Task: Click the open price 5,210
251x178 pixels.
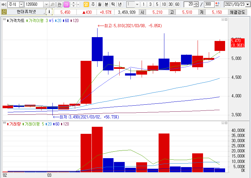Action: coord(157,12)
